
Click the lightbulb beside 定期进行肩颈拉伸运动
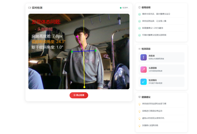click(139, 111)
